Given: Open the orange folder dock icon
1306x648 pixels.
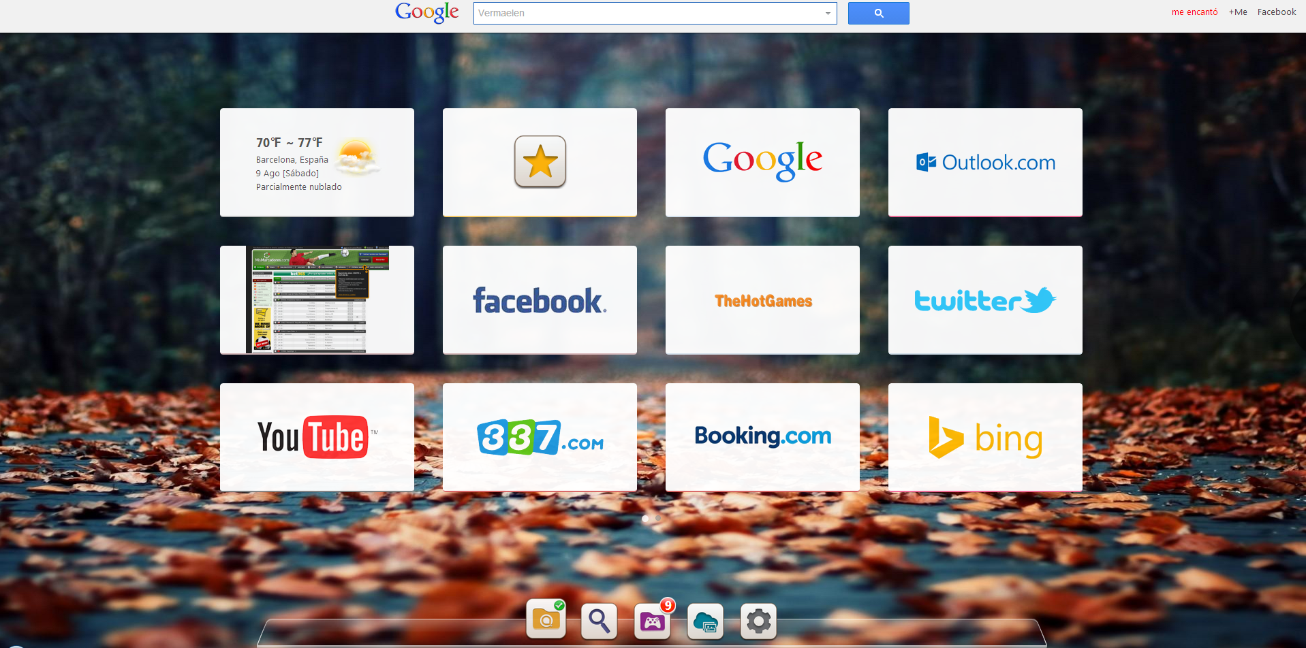Looking at the screenshot, I should pos(546,620).
